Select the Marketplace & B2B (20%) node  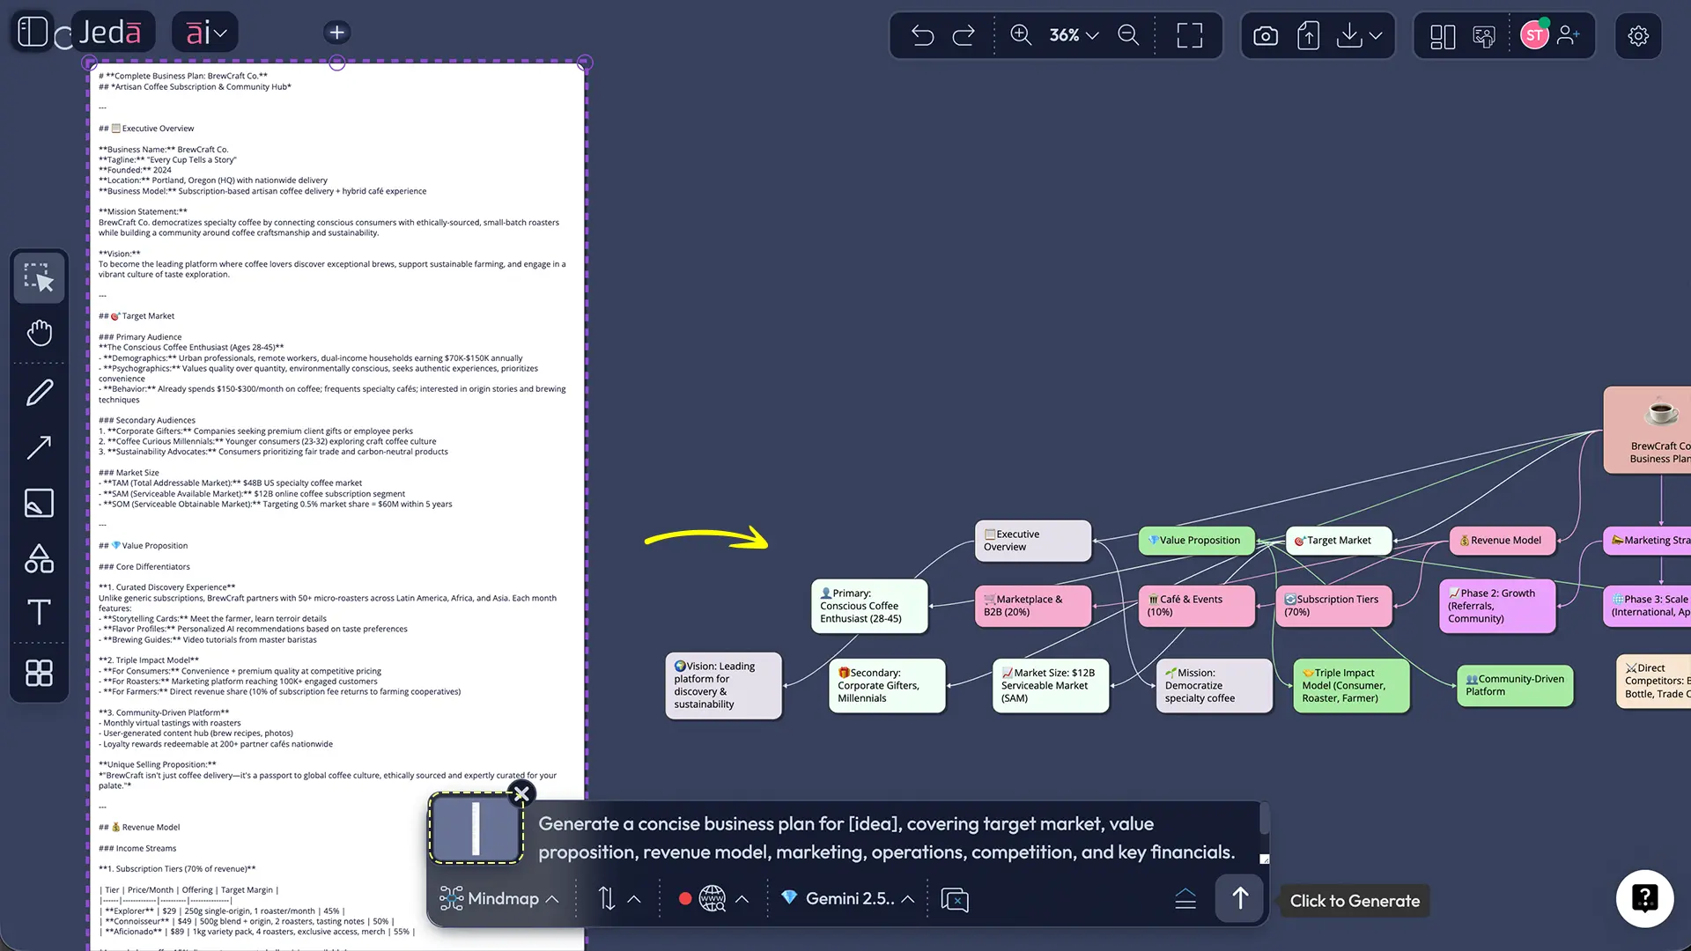pyautogui.click(x=1033, y=606)
